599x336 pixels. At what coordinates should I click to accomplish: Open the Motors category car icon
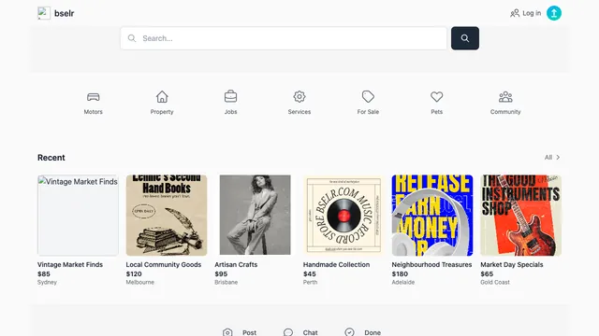coord(94,97)
